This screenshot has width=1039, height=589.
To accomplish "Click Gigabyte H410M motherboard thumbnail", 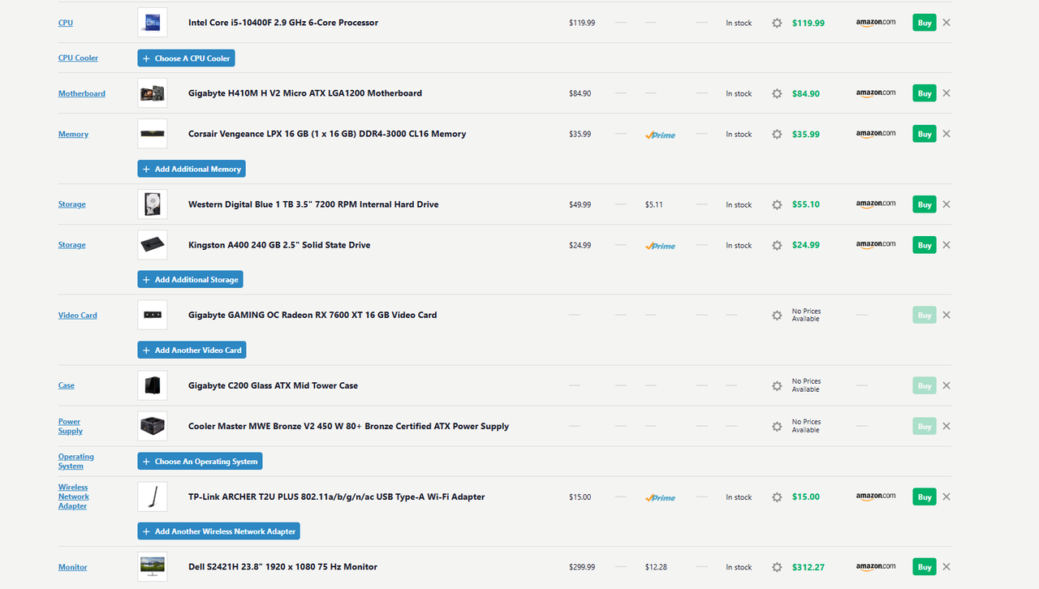I will (153, 93).
